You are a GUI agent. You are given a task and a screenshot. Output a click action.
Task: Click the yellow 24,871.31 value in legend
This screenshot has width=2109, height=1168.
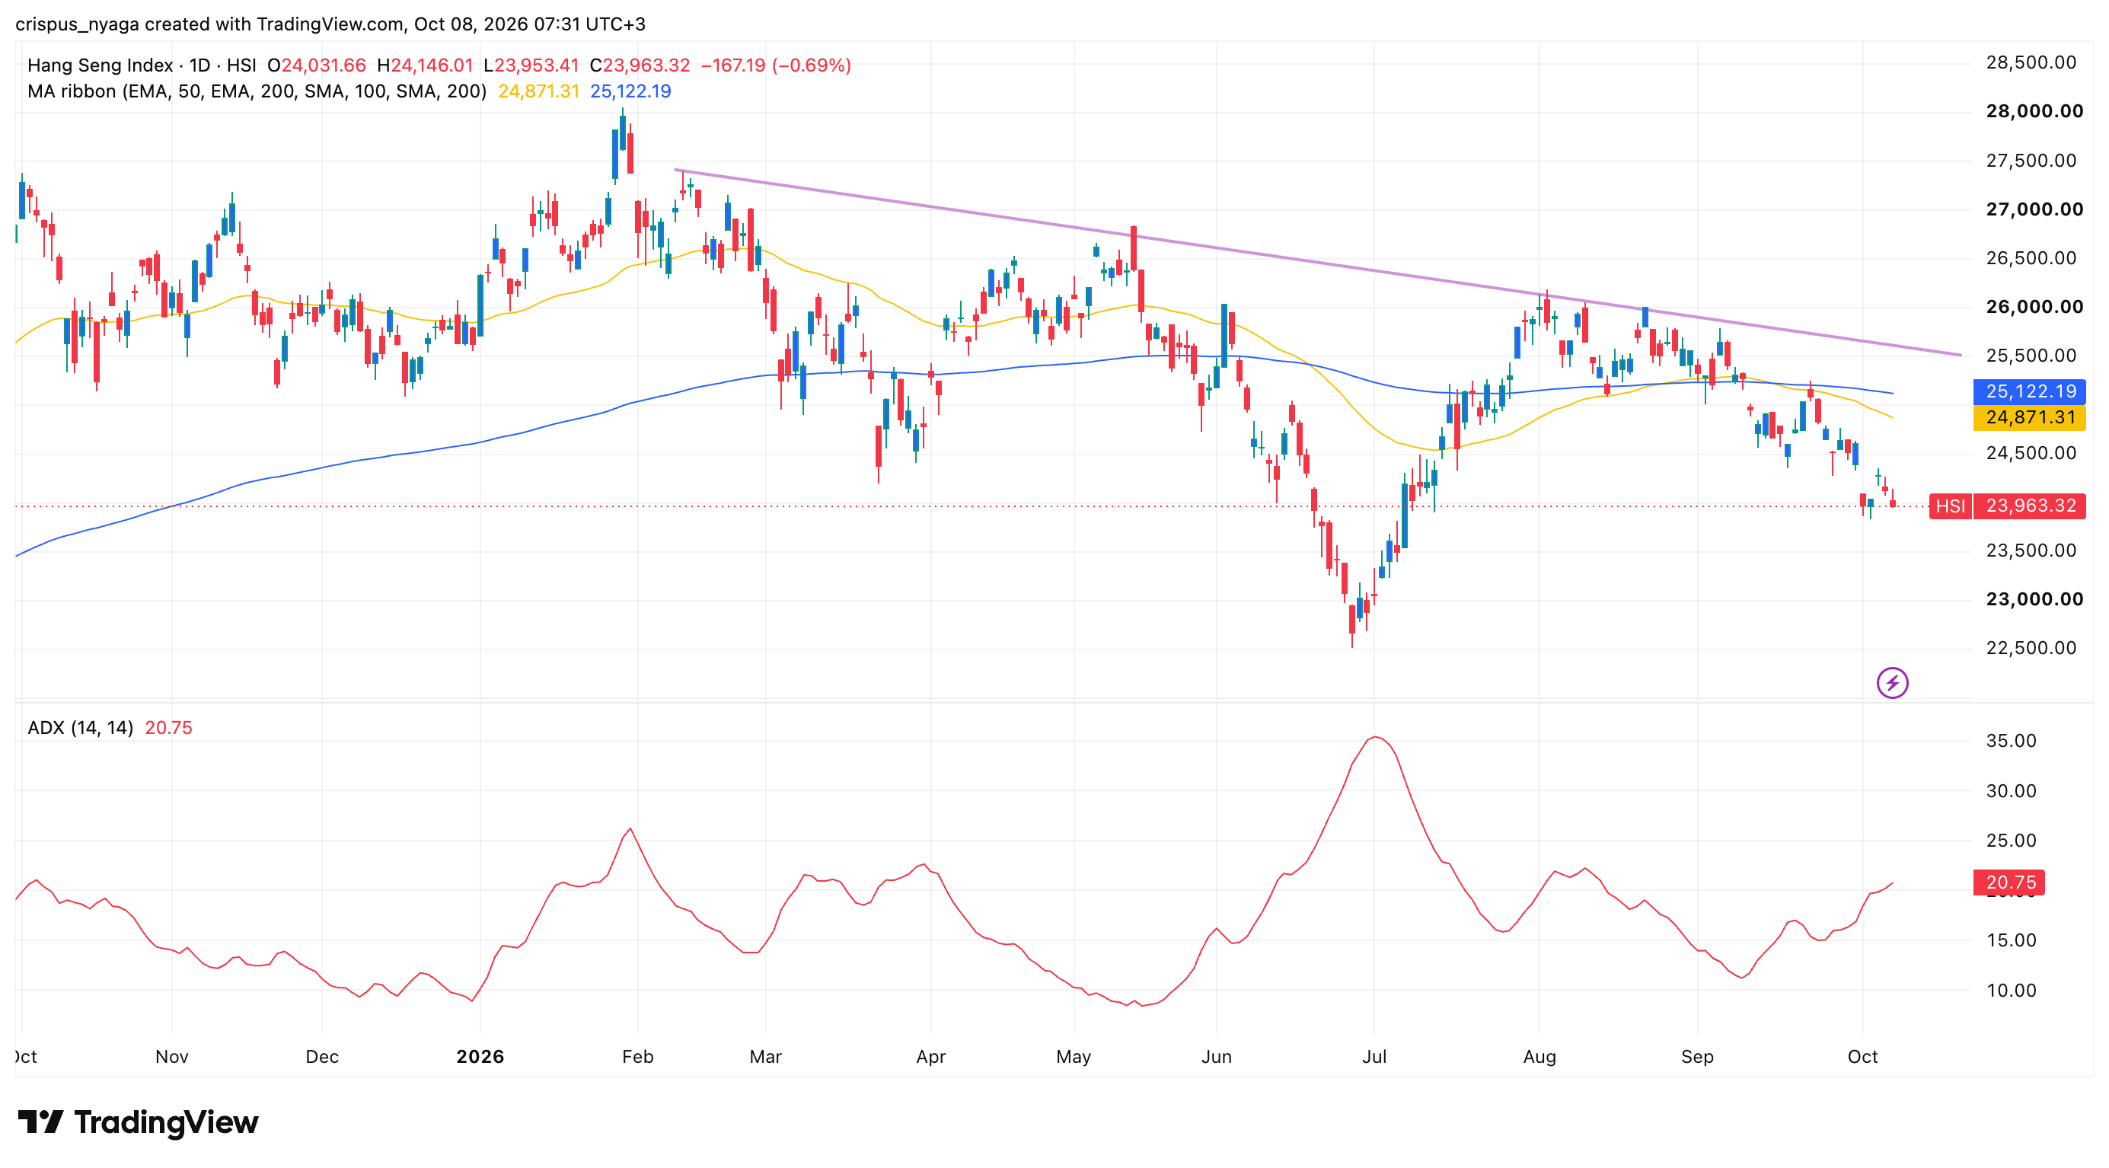(539, 91)
